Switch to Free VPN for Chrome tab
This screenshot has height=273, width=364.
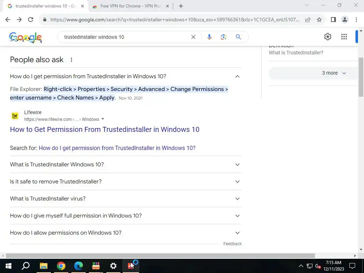[130, 6]
